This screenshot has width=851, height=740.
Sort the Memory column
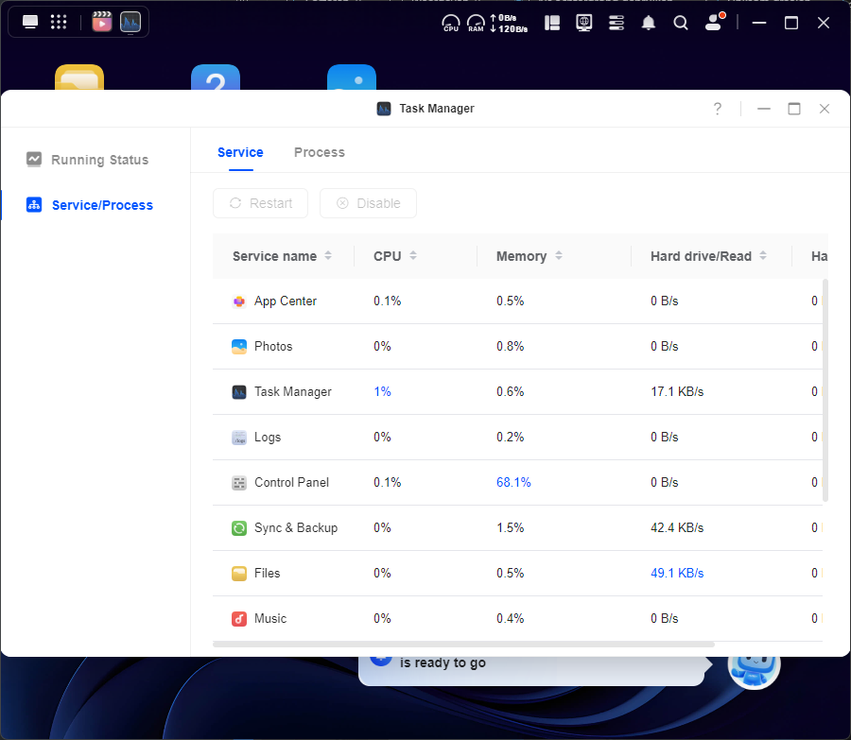[559, 256]
